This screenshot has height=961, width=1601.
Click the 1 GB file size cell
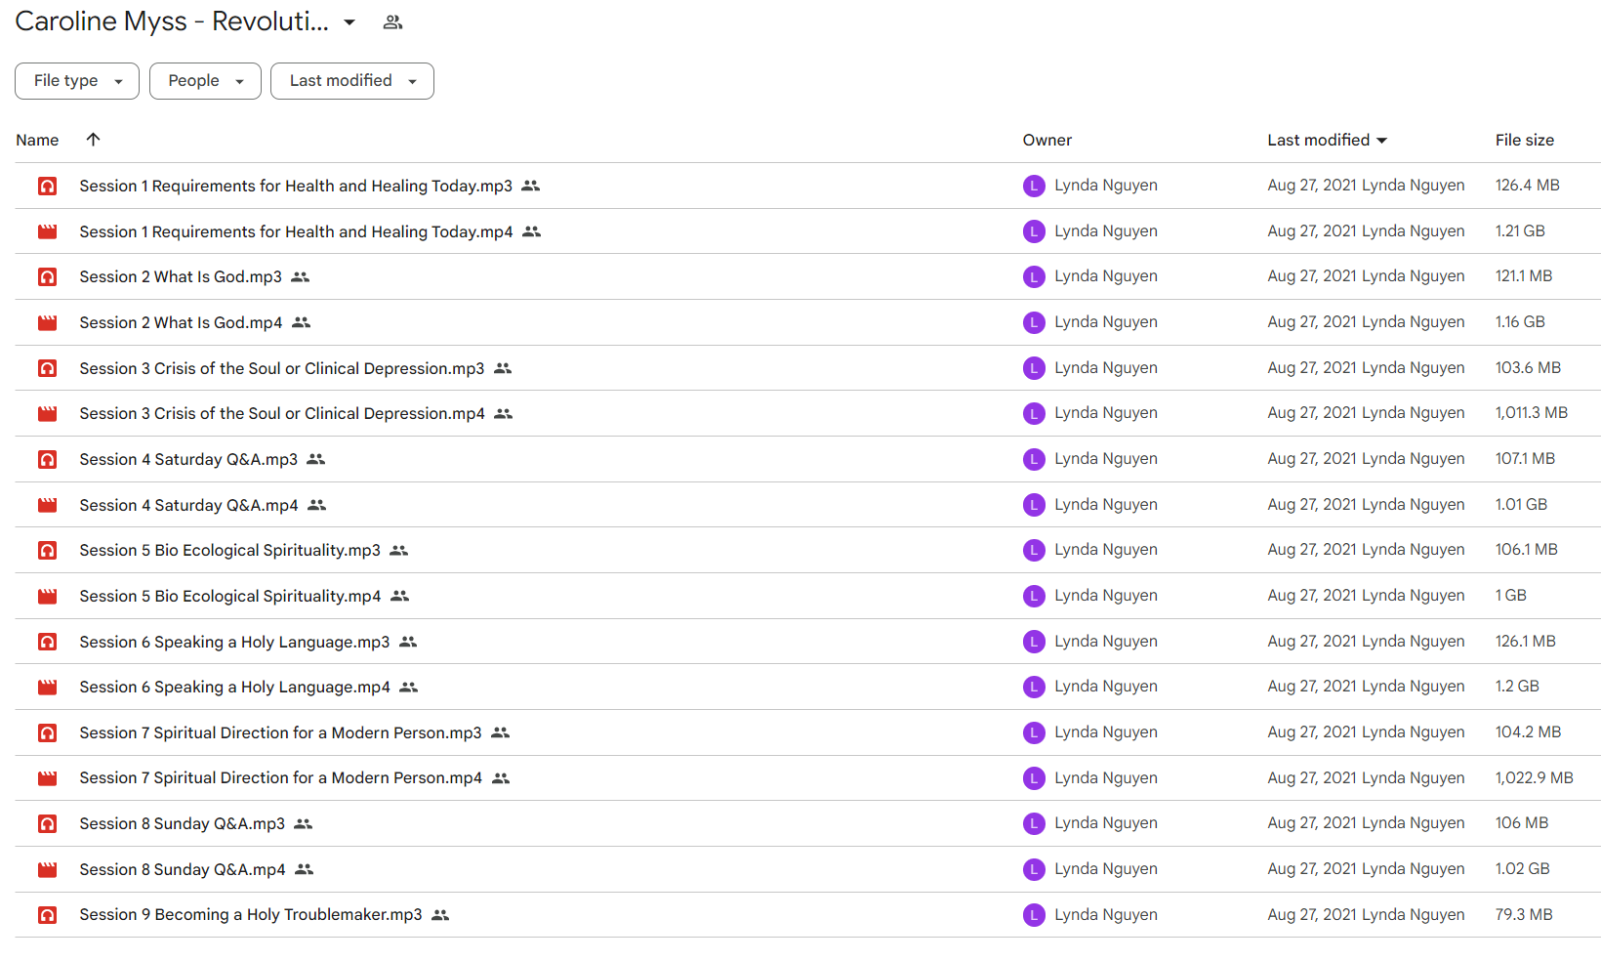(1511, 596)
